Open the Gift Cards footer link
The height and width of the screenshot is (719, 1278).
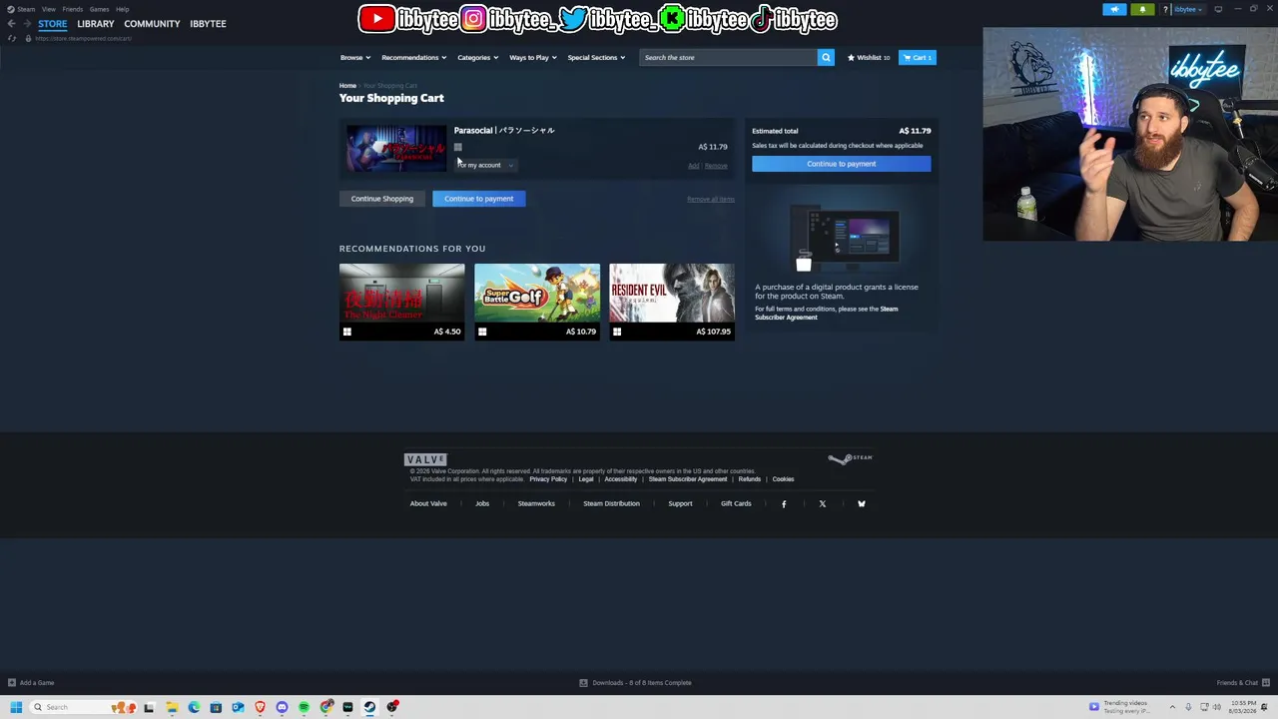pos(736,504)
